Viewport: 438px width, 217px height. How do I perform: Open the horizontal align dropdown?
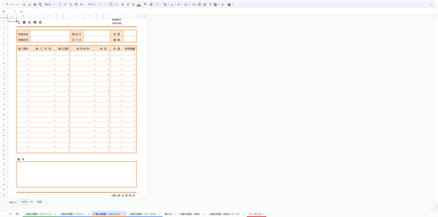tap(166, 4)
